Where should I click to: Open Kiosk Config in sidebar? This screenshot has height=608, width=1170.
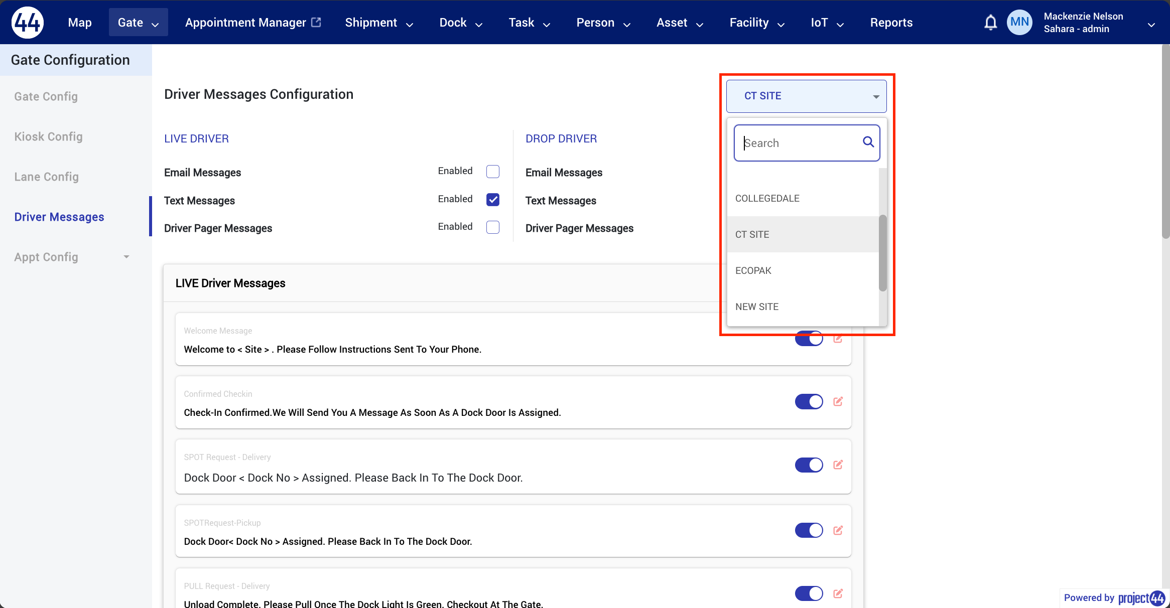pos(49,136)
